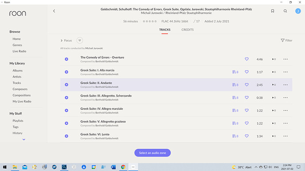
Task: Open Composers in My Library
Action: [x=20, y=89]
